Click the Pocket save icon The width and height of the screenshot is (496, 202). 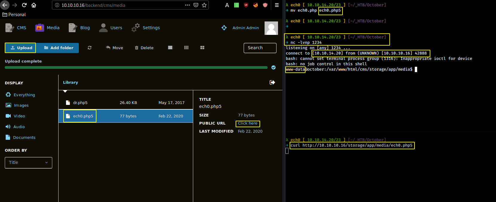pos(196,5)
